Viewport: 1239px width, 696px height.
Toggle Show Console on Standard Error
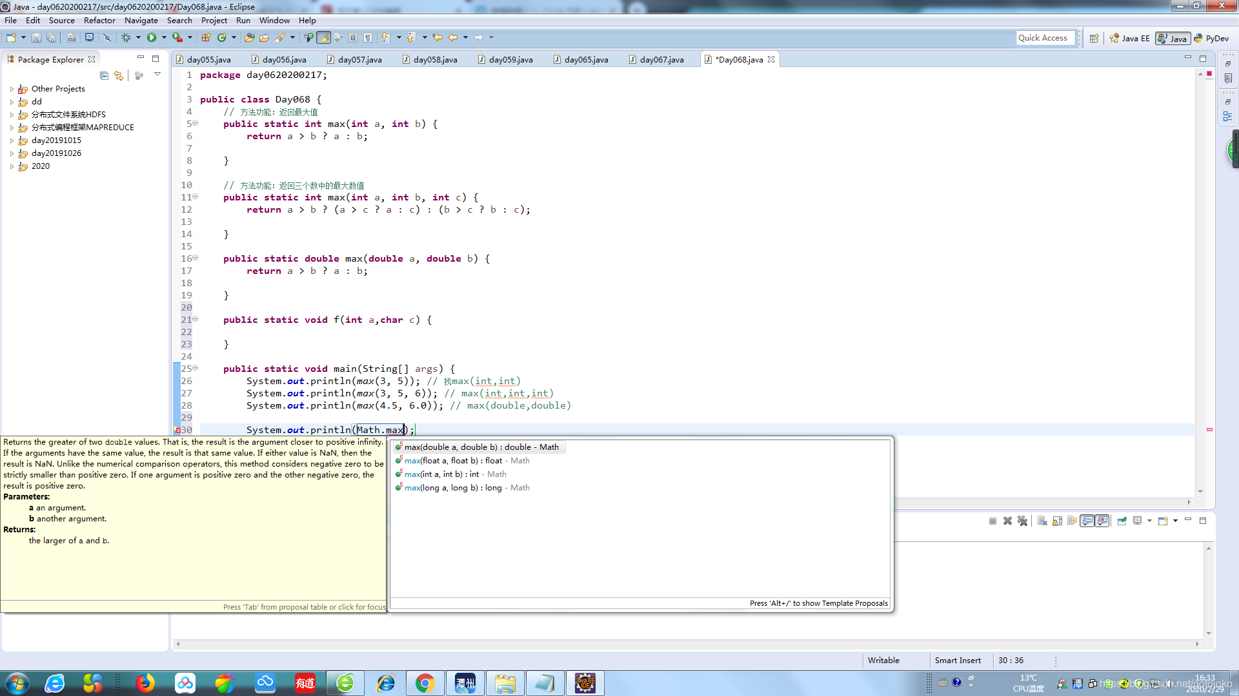tap(1102, 521)
